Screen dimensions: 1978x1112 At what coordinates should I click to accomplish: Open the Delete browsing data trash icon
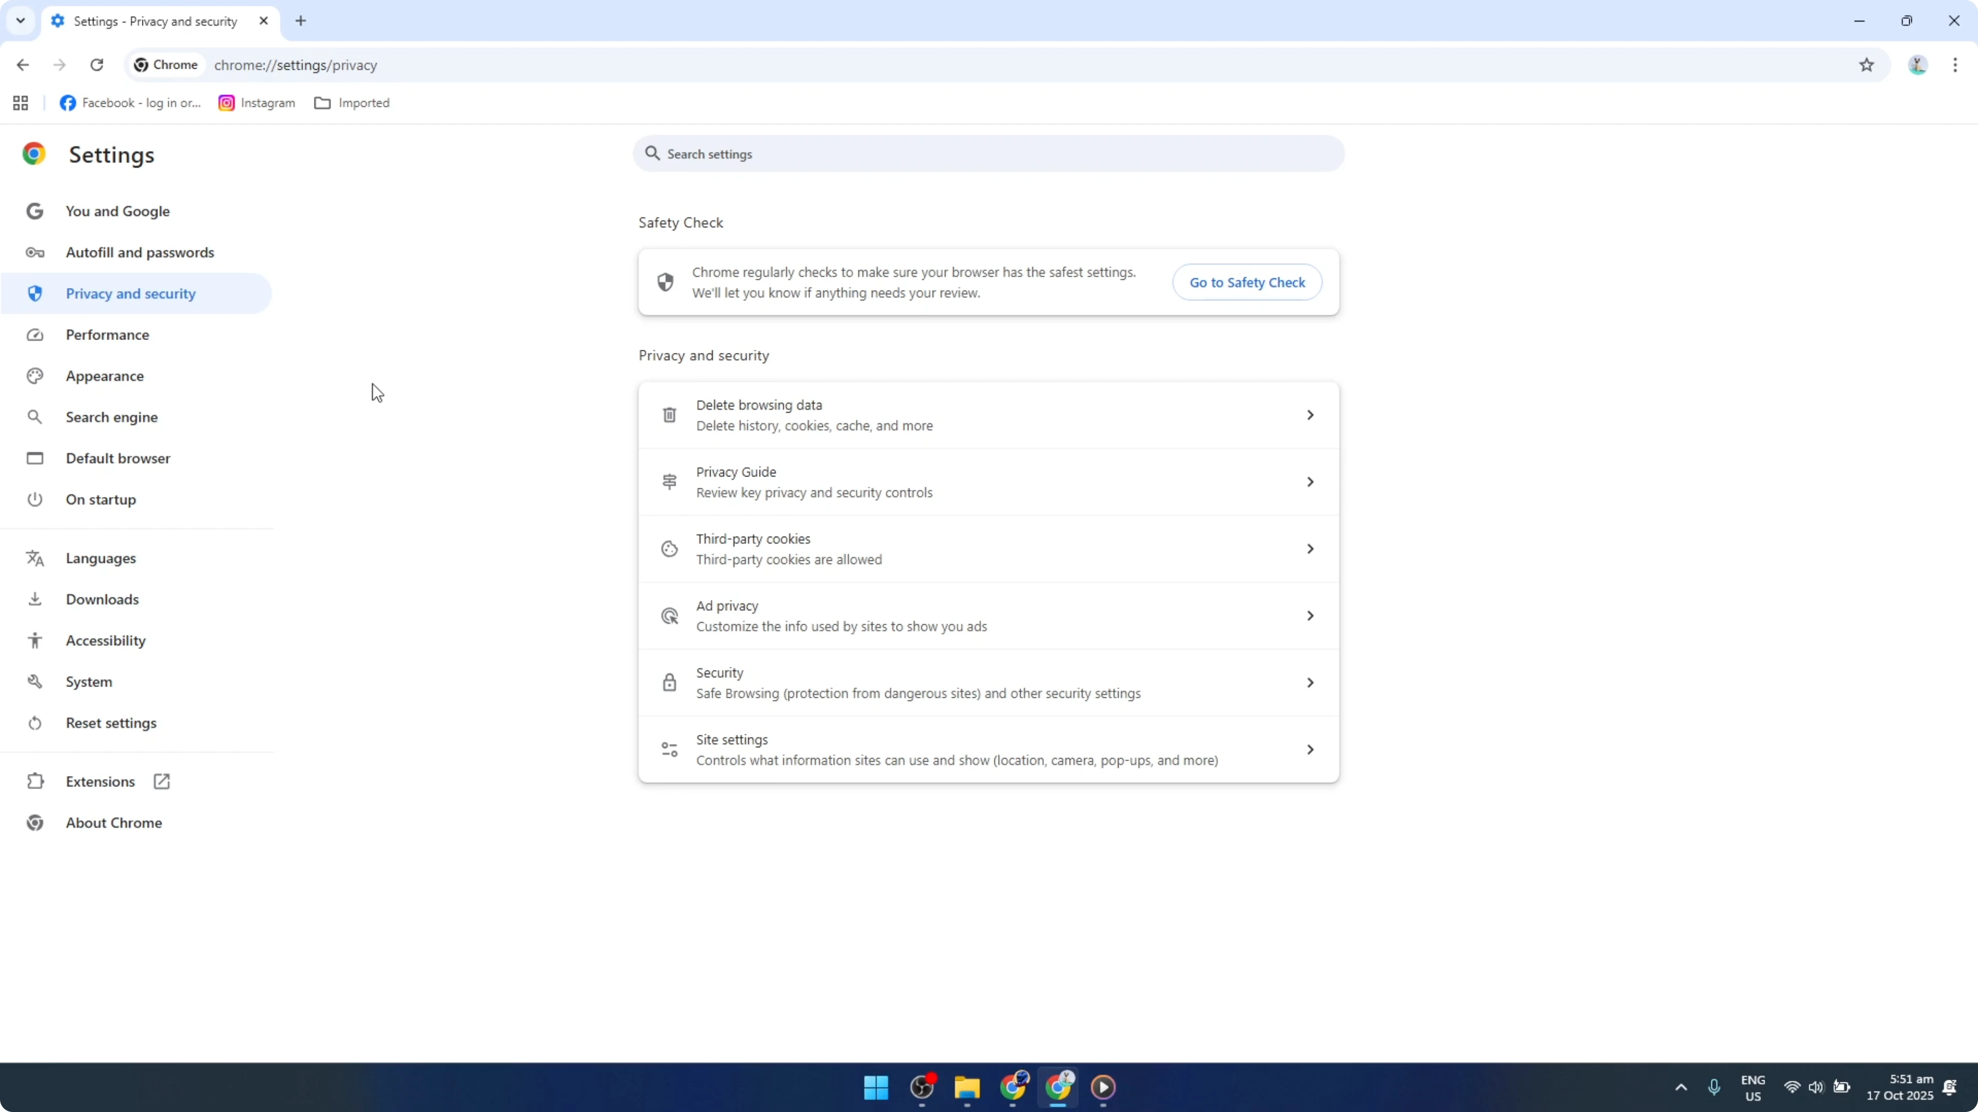click(668, 414)
